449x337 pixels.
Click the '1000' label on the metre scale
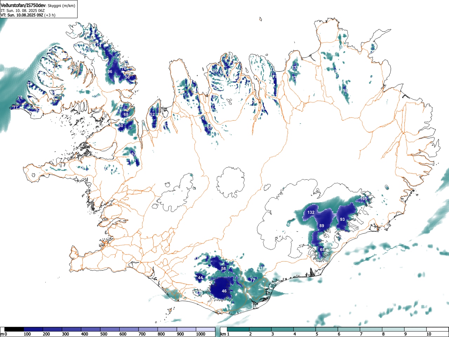tap(201, 334)
